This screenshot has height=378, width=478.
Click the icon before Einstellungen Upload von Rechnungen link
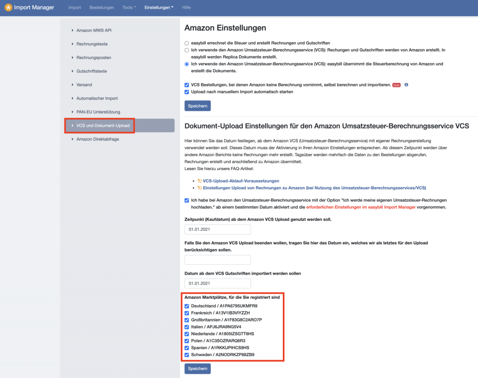200,188
